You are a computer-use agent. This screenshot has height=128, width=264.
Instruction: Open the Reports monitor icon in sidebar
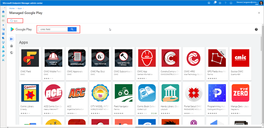[3, 42]
